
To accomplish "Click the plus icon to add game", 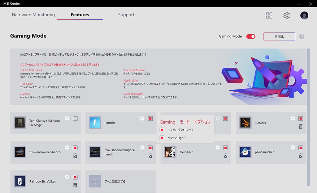I will tap(95, 181).
